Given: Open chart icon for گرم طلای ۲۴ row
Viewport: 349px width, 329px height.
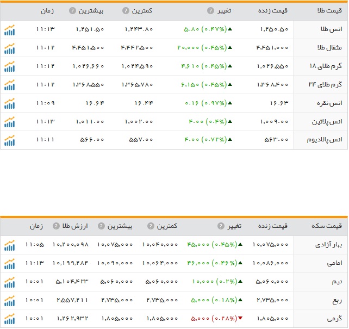Looking at the screenshot, I should (9, 85).
